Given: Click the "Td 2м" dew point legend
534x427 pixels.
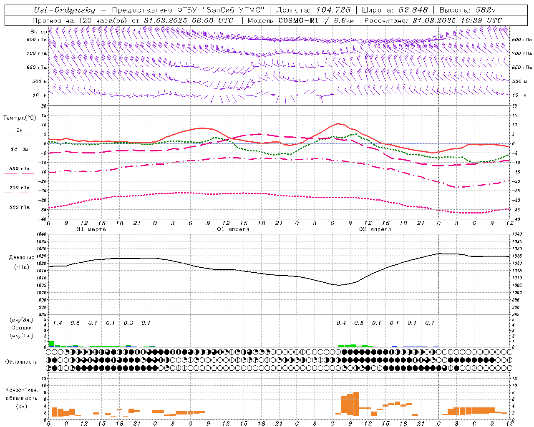Looking at the screenshot, I should tap(20, 150).
